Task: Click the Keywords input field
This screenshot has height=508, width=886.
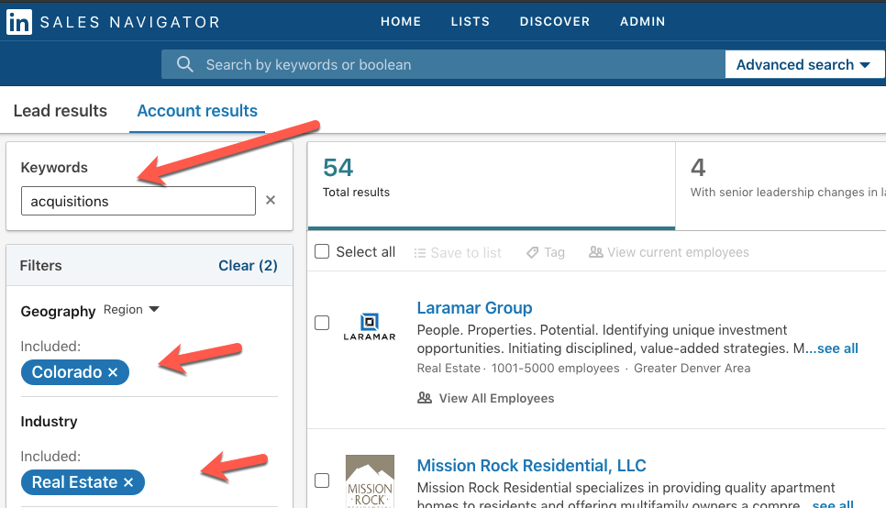Action: coord(138,201)
